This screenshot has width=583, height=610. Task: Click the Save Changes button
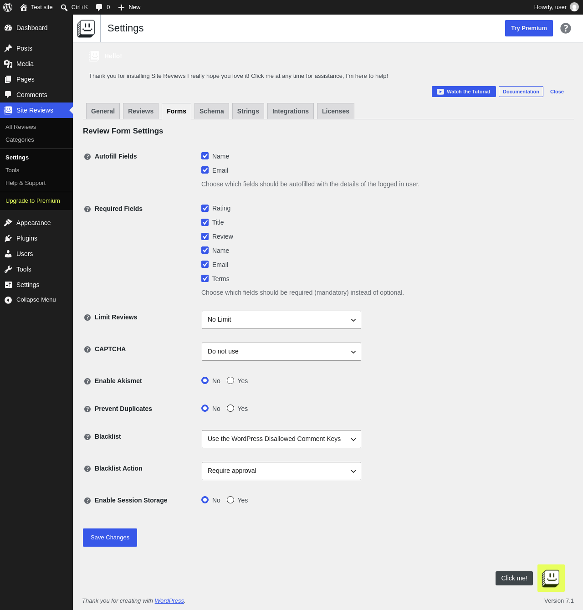coord(110,538)
